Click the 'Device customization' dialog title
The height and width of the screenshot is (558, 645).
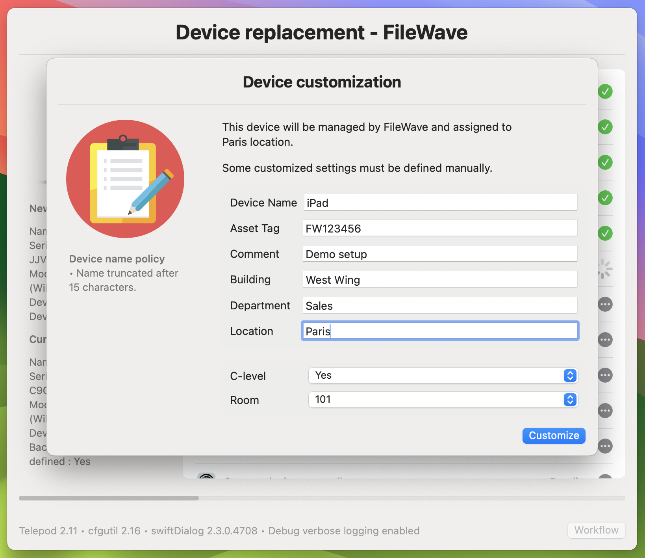tap(322, 82)
